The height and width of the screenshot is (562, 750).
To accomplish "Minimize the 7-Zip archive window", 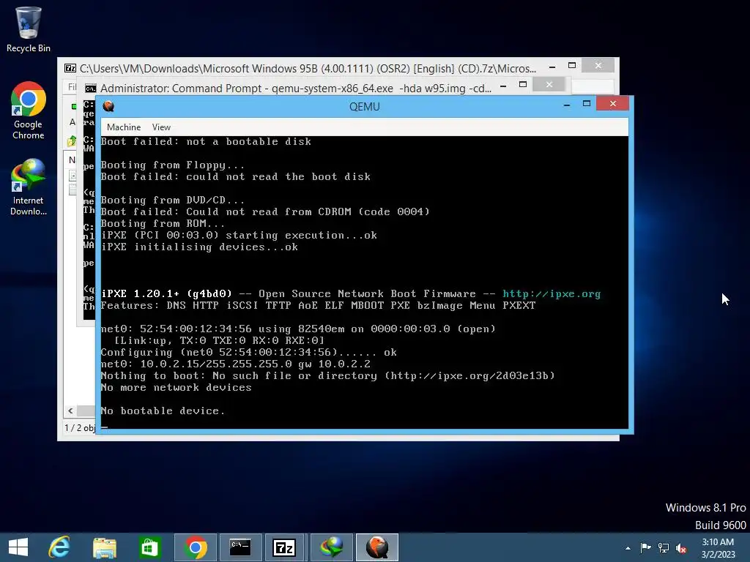I will pos(552,67).
